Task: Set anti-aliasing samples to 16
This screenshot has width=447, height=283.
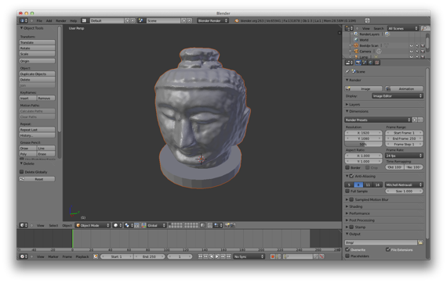Action: point(377,184)
